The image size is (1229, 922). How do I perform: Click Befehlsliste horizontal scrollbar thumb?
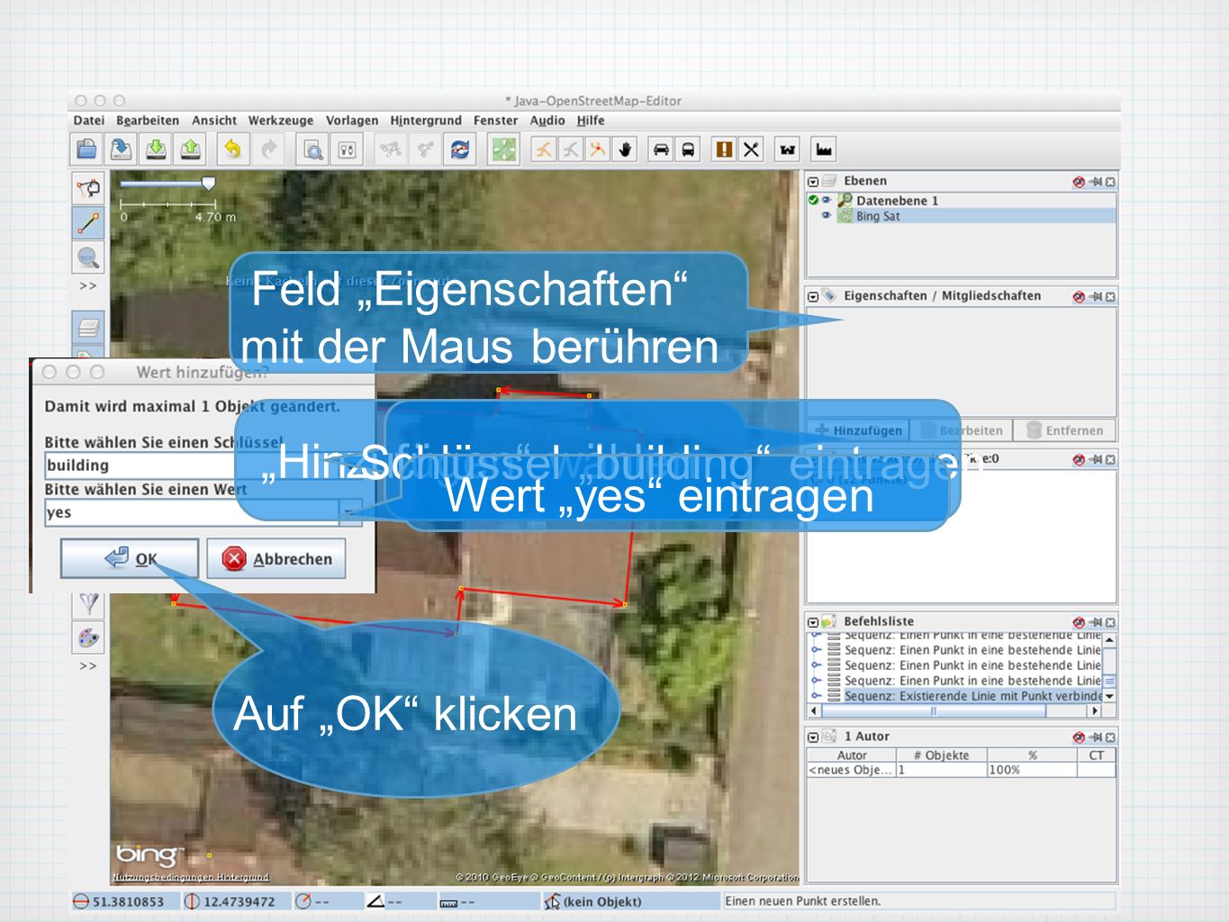pyautogui.click(x=934, y=710)
